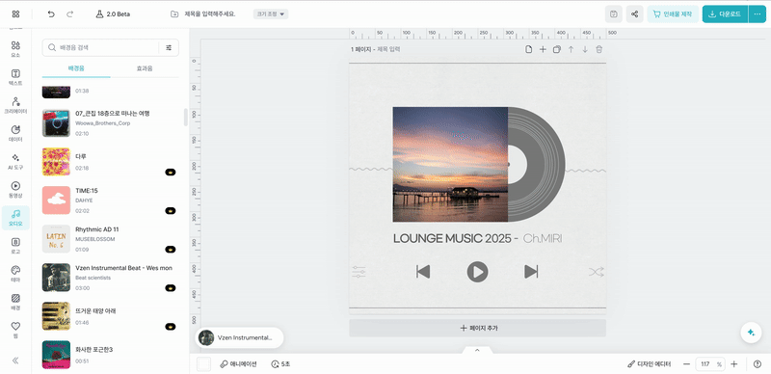Click the shuffle icon on canvas
Image resolution: width=771 pixels, height=374 pixels.
[596, 272]
